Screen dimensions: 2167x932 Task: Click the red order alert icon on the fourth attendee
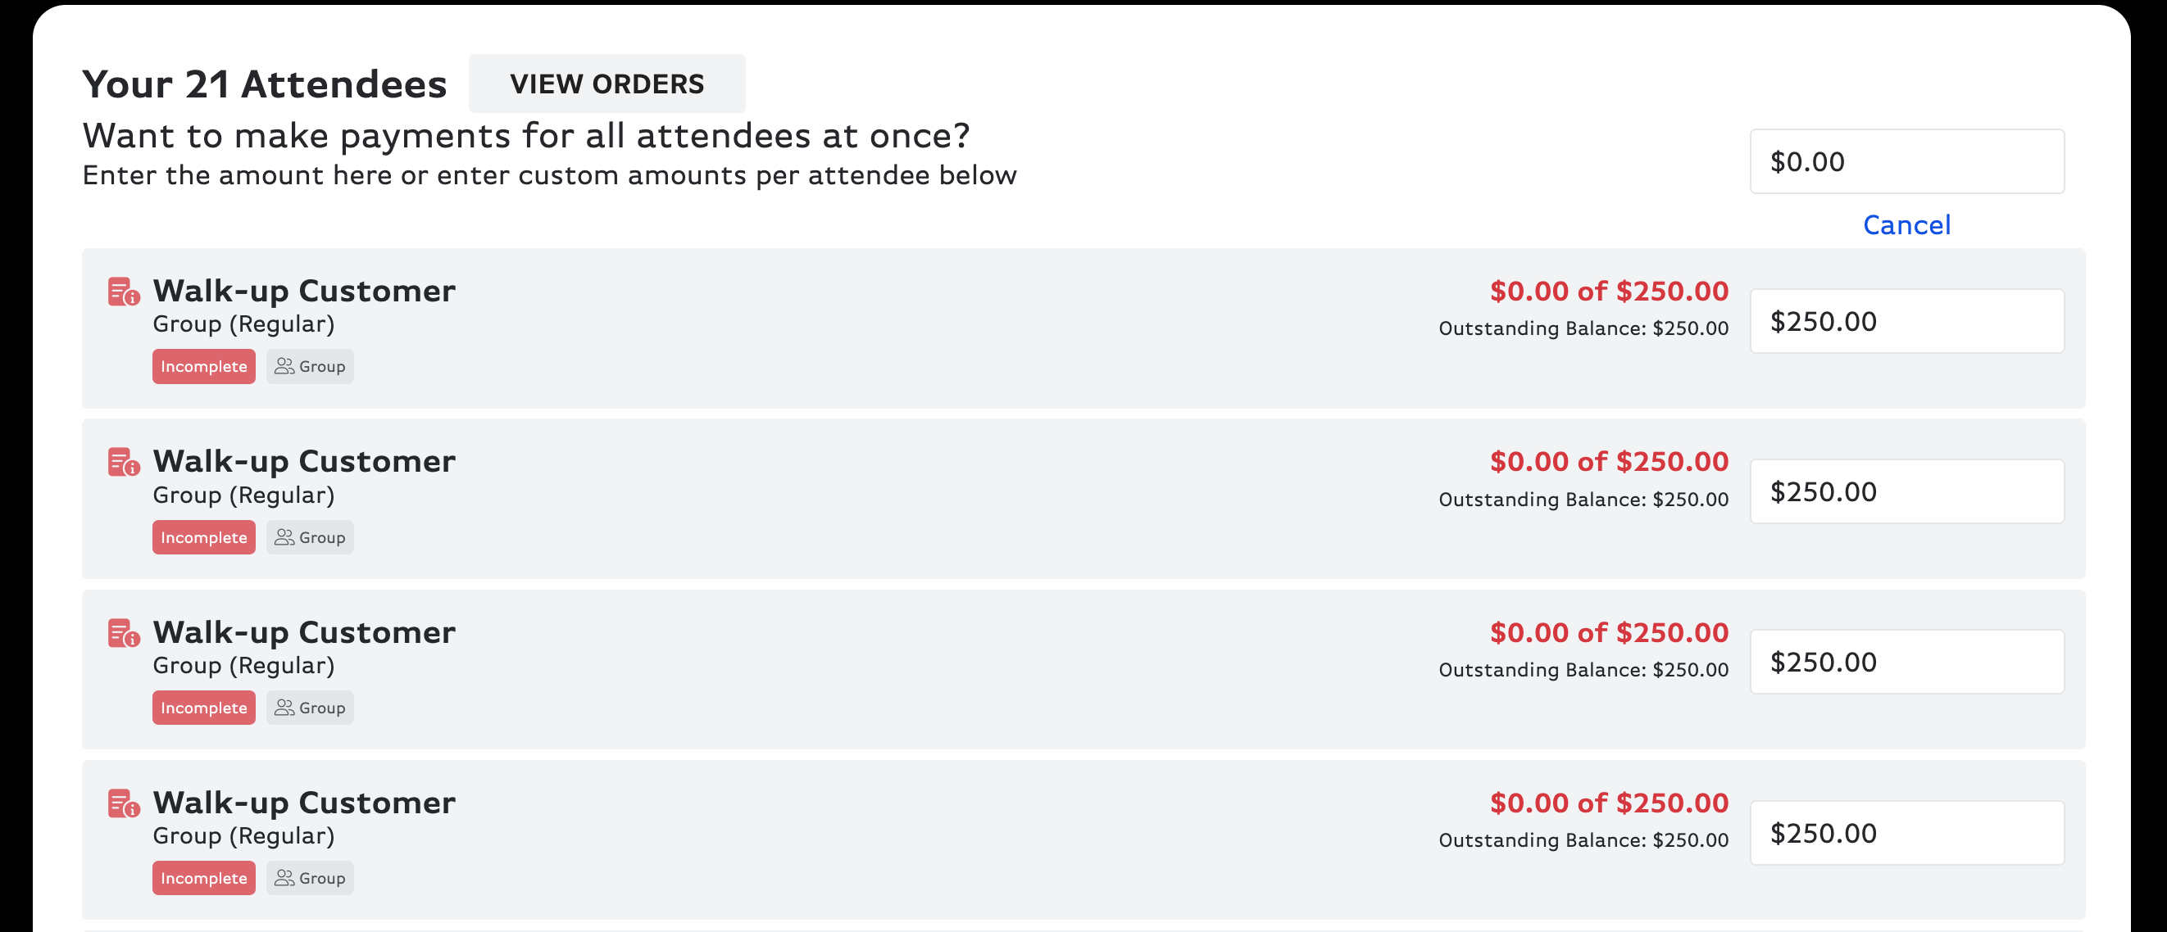(124, 803)
